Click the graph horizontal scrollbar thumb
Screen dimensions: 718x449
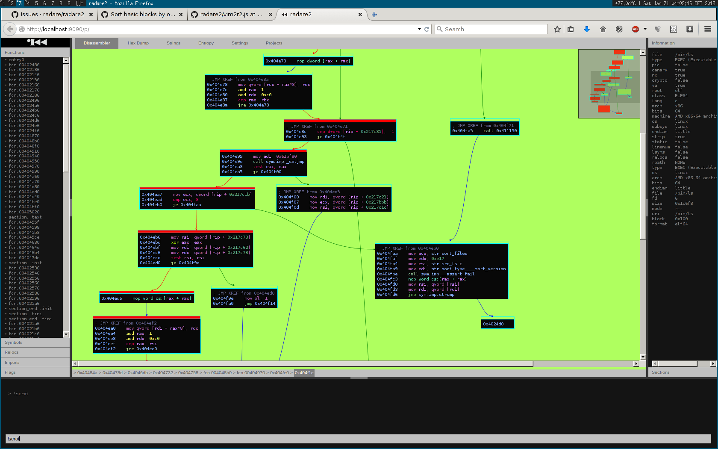point(305,364)
